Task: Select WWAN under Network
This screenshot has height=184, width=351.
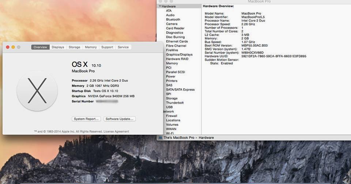Action: (x=171, y=129)
